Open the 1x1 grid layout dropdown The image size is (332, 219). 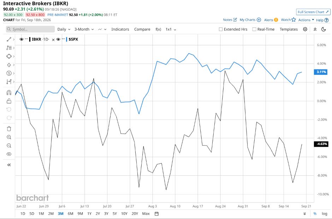(x=171, y=29)
